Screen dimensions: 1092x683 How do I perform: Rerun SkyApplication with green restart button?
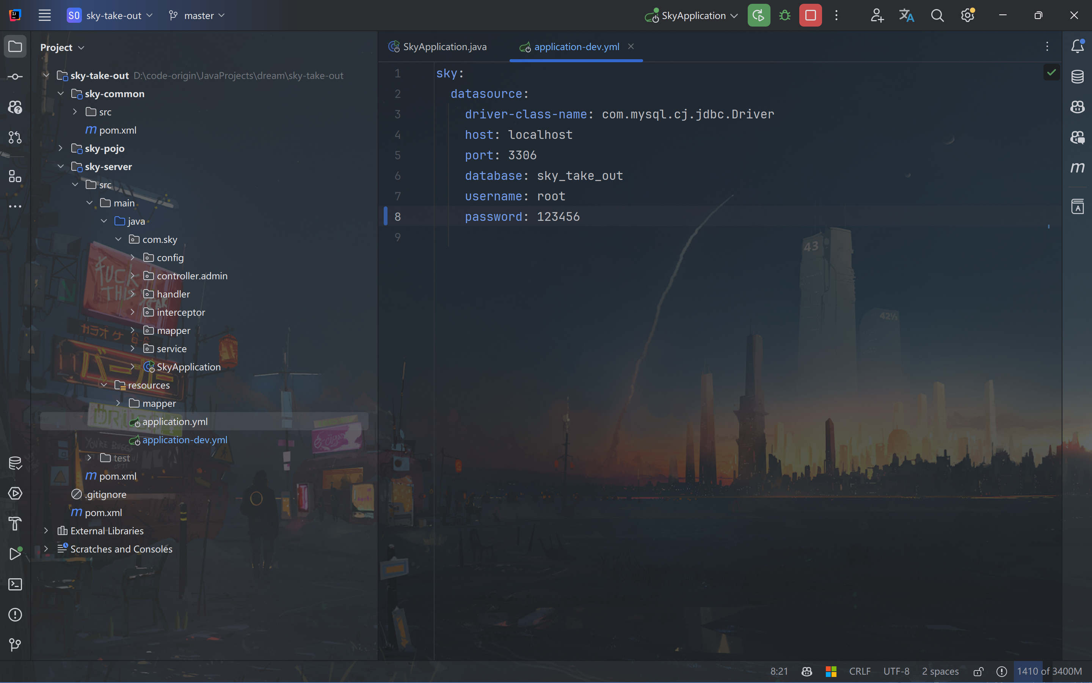759,15
